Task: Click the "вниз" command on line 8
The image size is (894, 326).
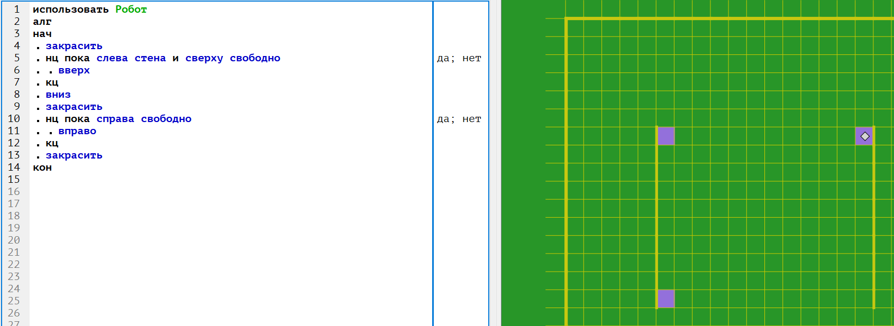Action: coord(58,95)
